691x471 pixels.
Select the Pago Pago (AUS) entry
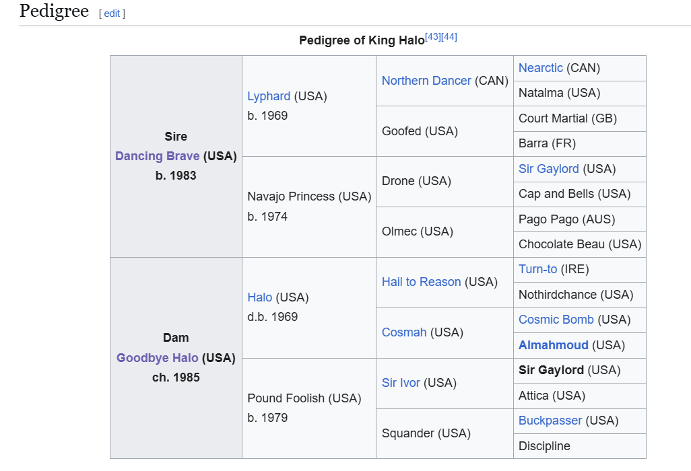point(566,219)
